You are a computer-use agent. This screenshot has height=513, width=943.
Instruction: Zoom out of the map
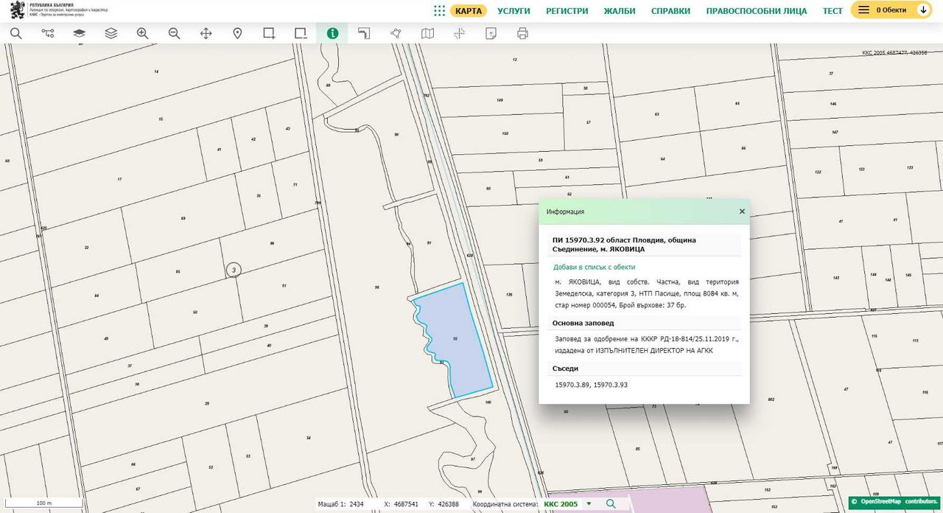[174, 33]
